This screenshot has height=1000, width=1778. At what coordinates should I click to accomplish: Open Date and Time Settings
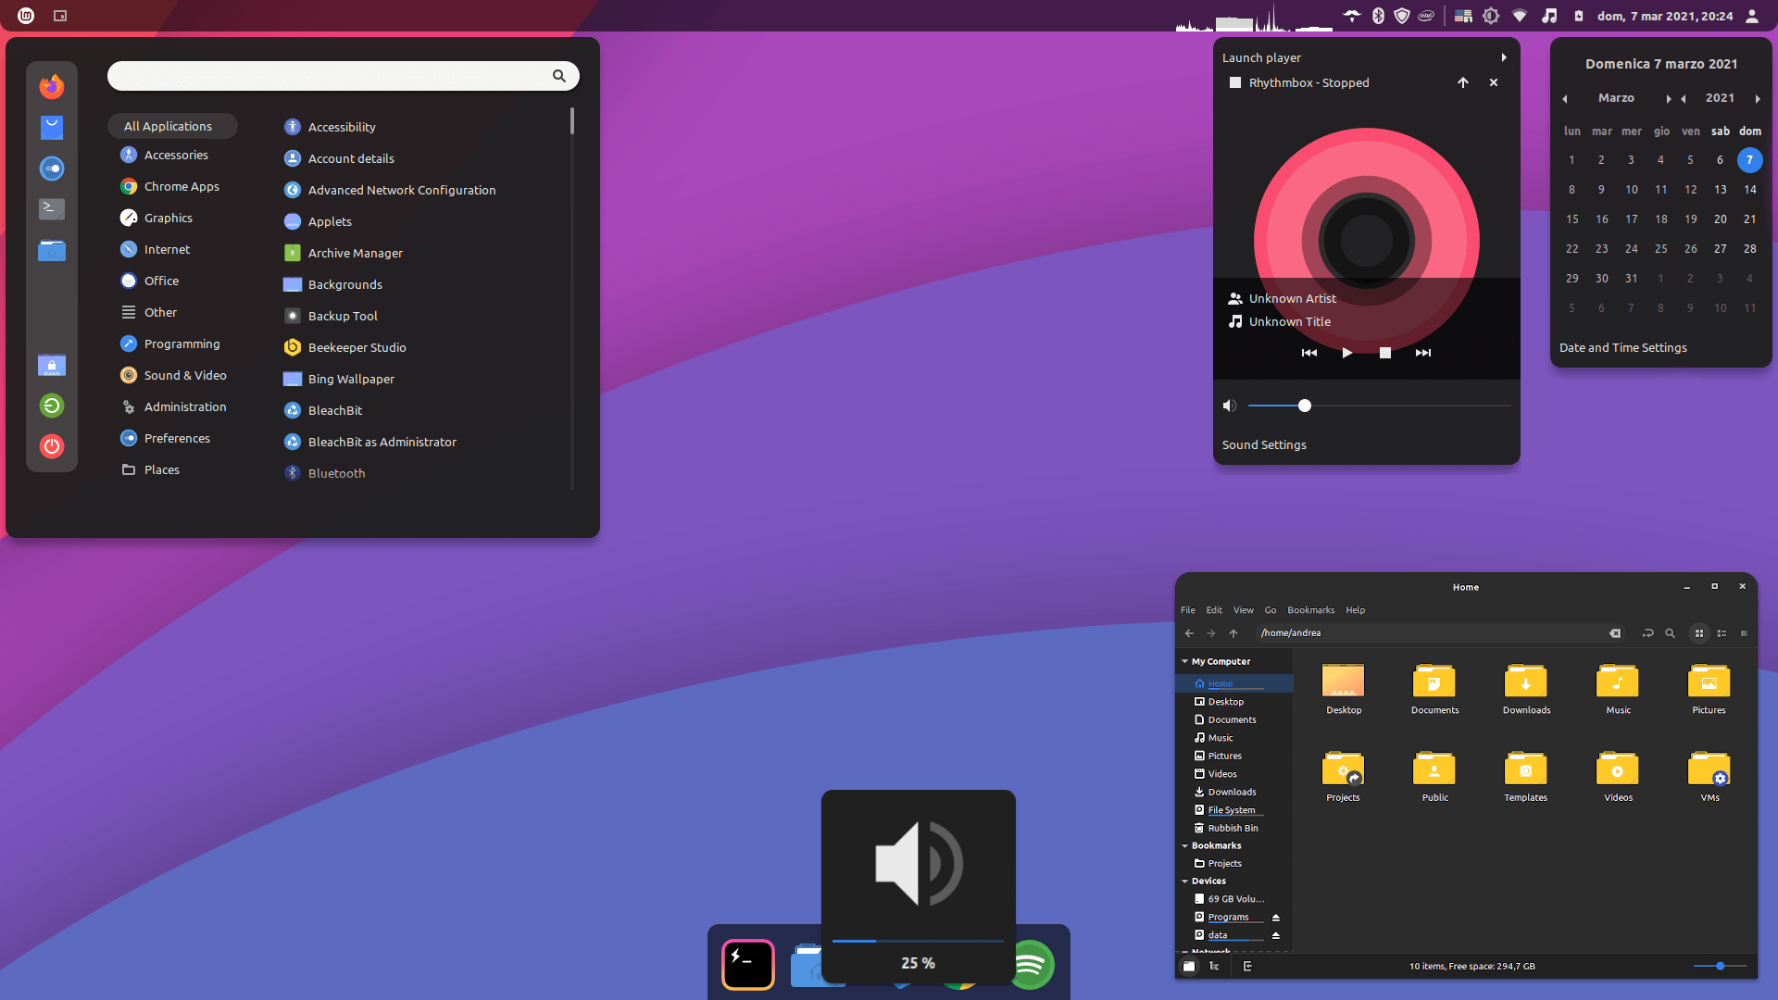click(1622, 348)
